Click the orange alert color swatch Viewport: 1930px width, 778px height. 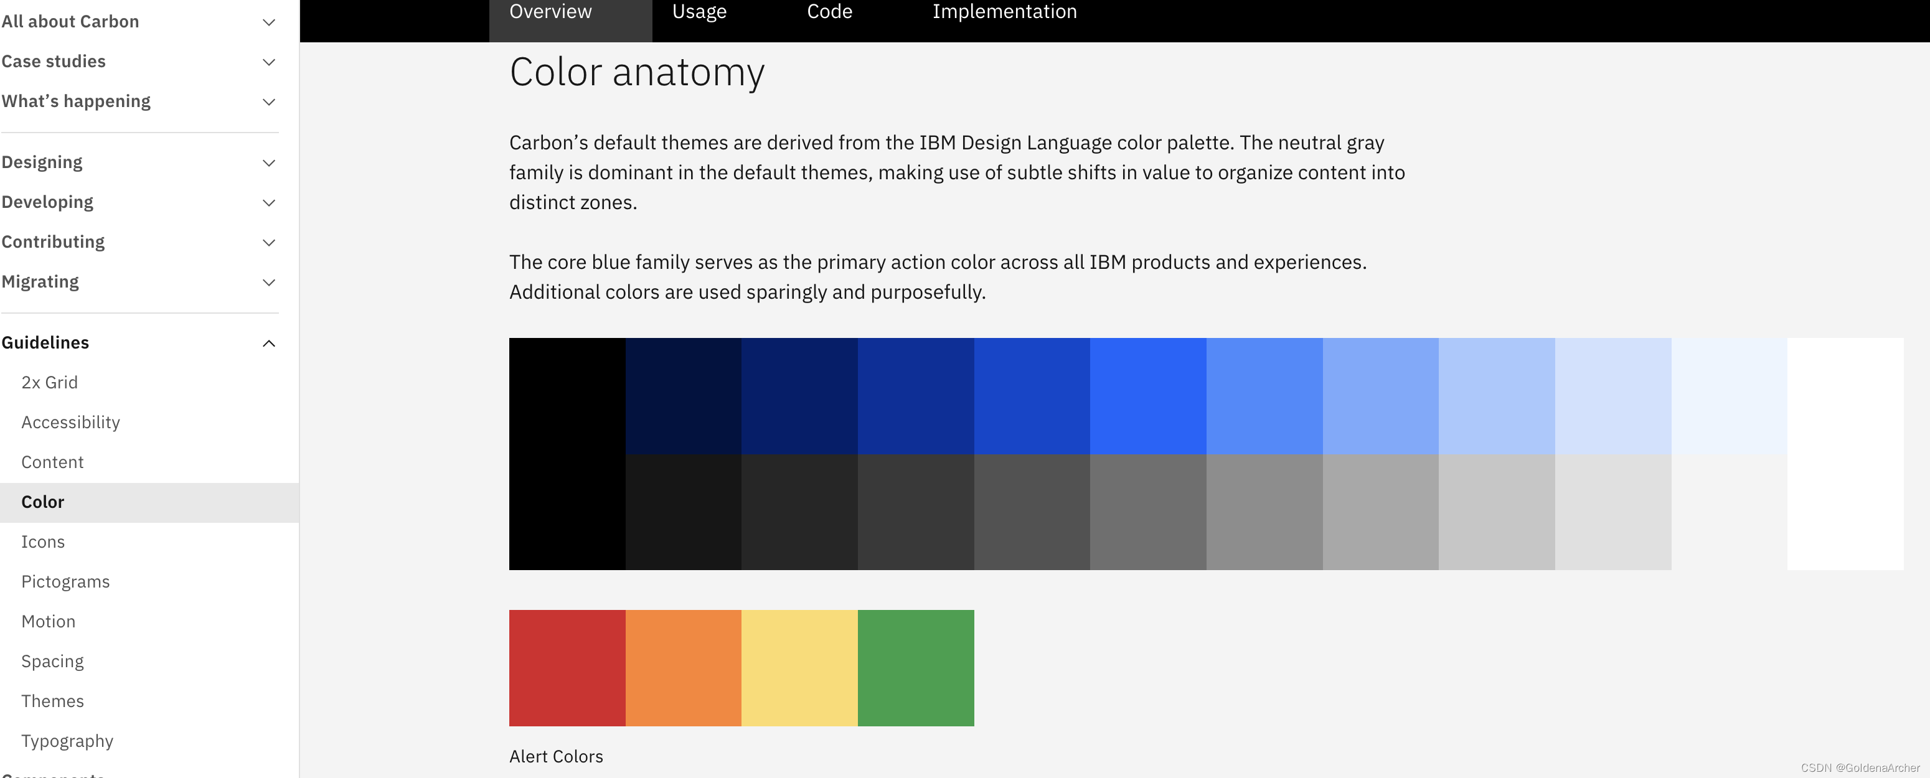(684, 668)
